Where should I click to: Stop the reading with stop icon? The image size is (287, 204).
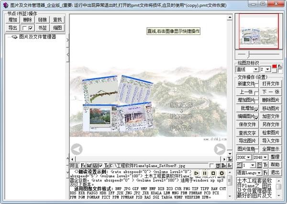213,173
